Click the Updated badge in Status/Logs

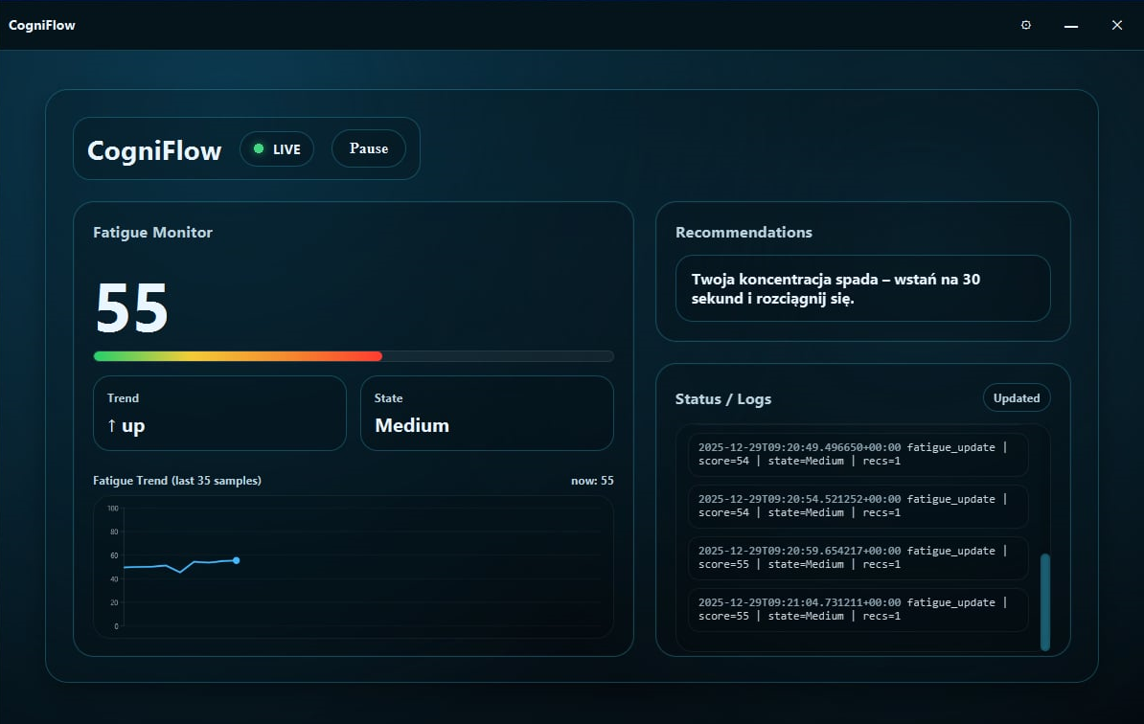1017,397
